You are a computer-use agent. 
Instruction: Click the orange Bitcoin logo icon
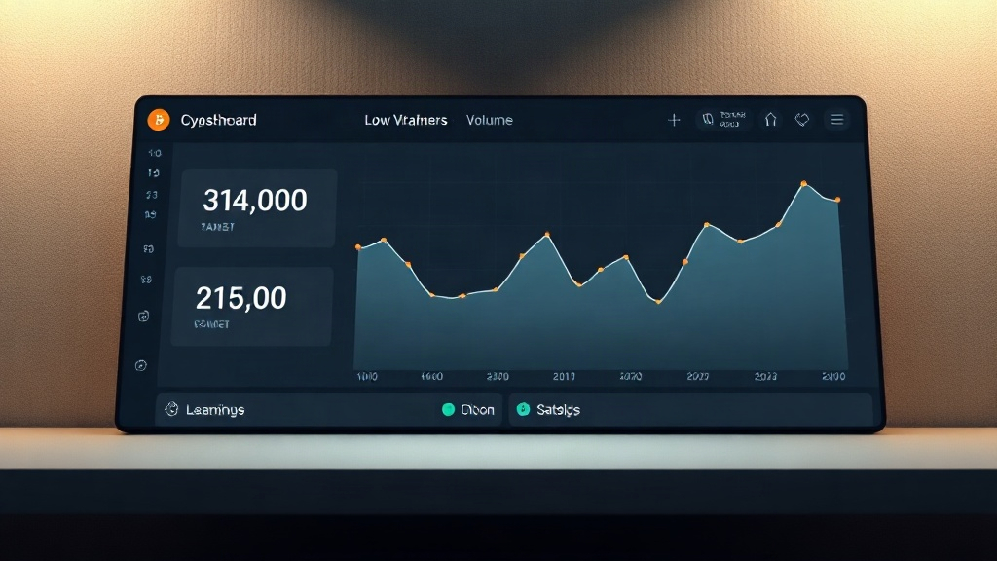[159, 120]
